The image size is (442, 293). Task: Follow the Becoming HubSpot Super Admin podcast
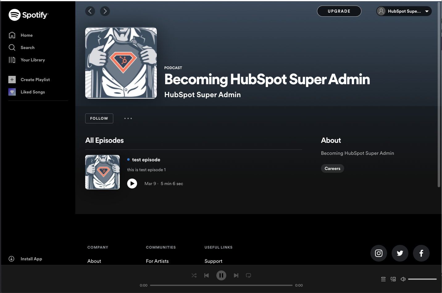tap(99, 118)
